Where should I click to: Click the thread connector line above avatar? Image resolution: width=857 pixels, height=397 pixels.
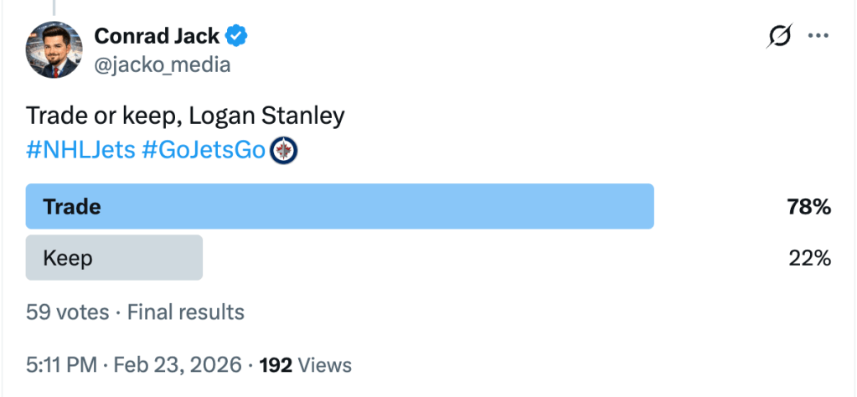54,7
